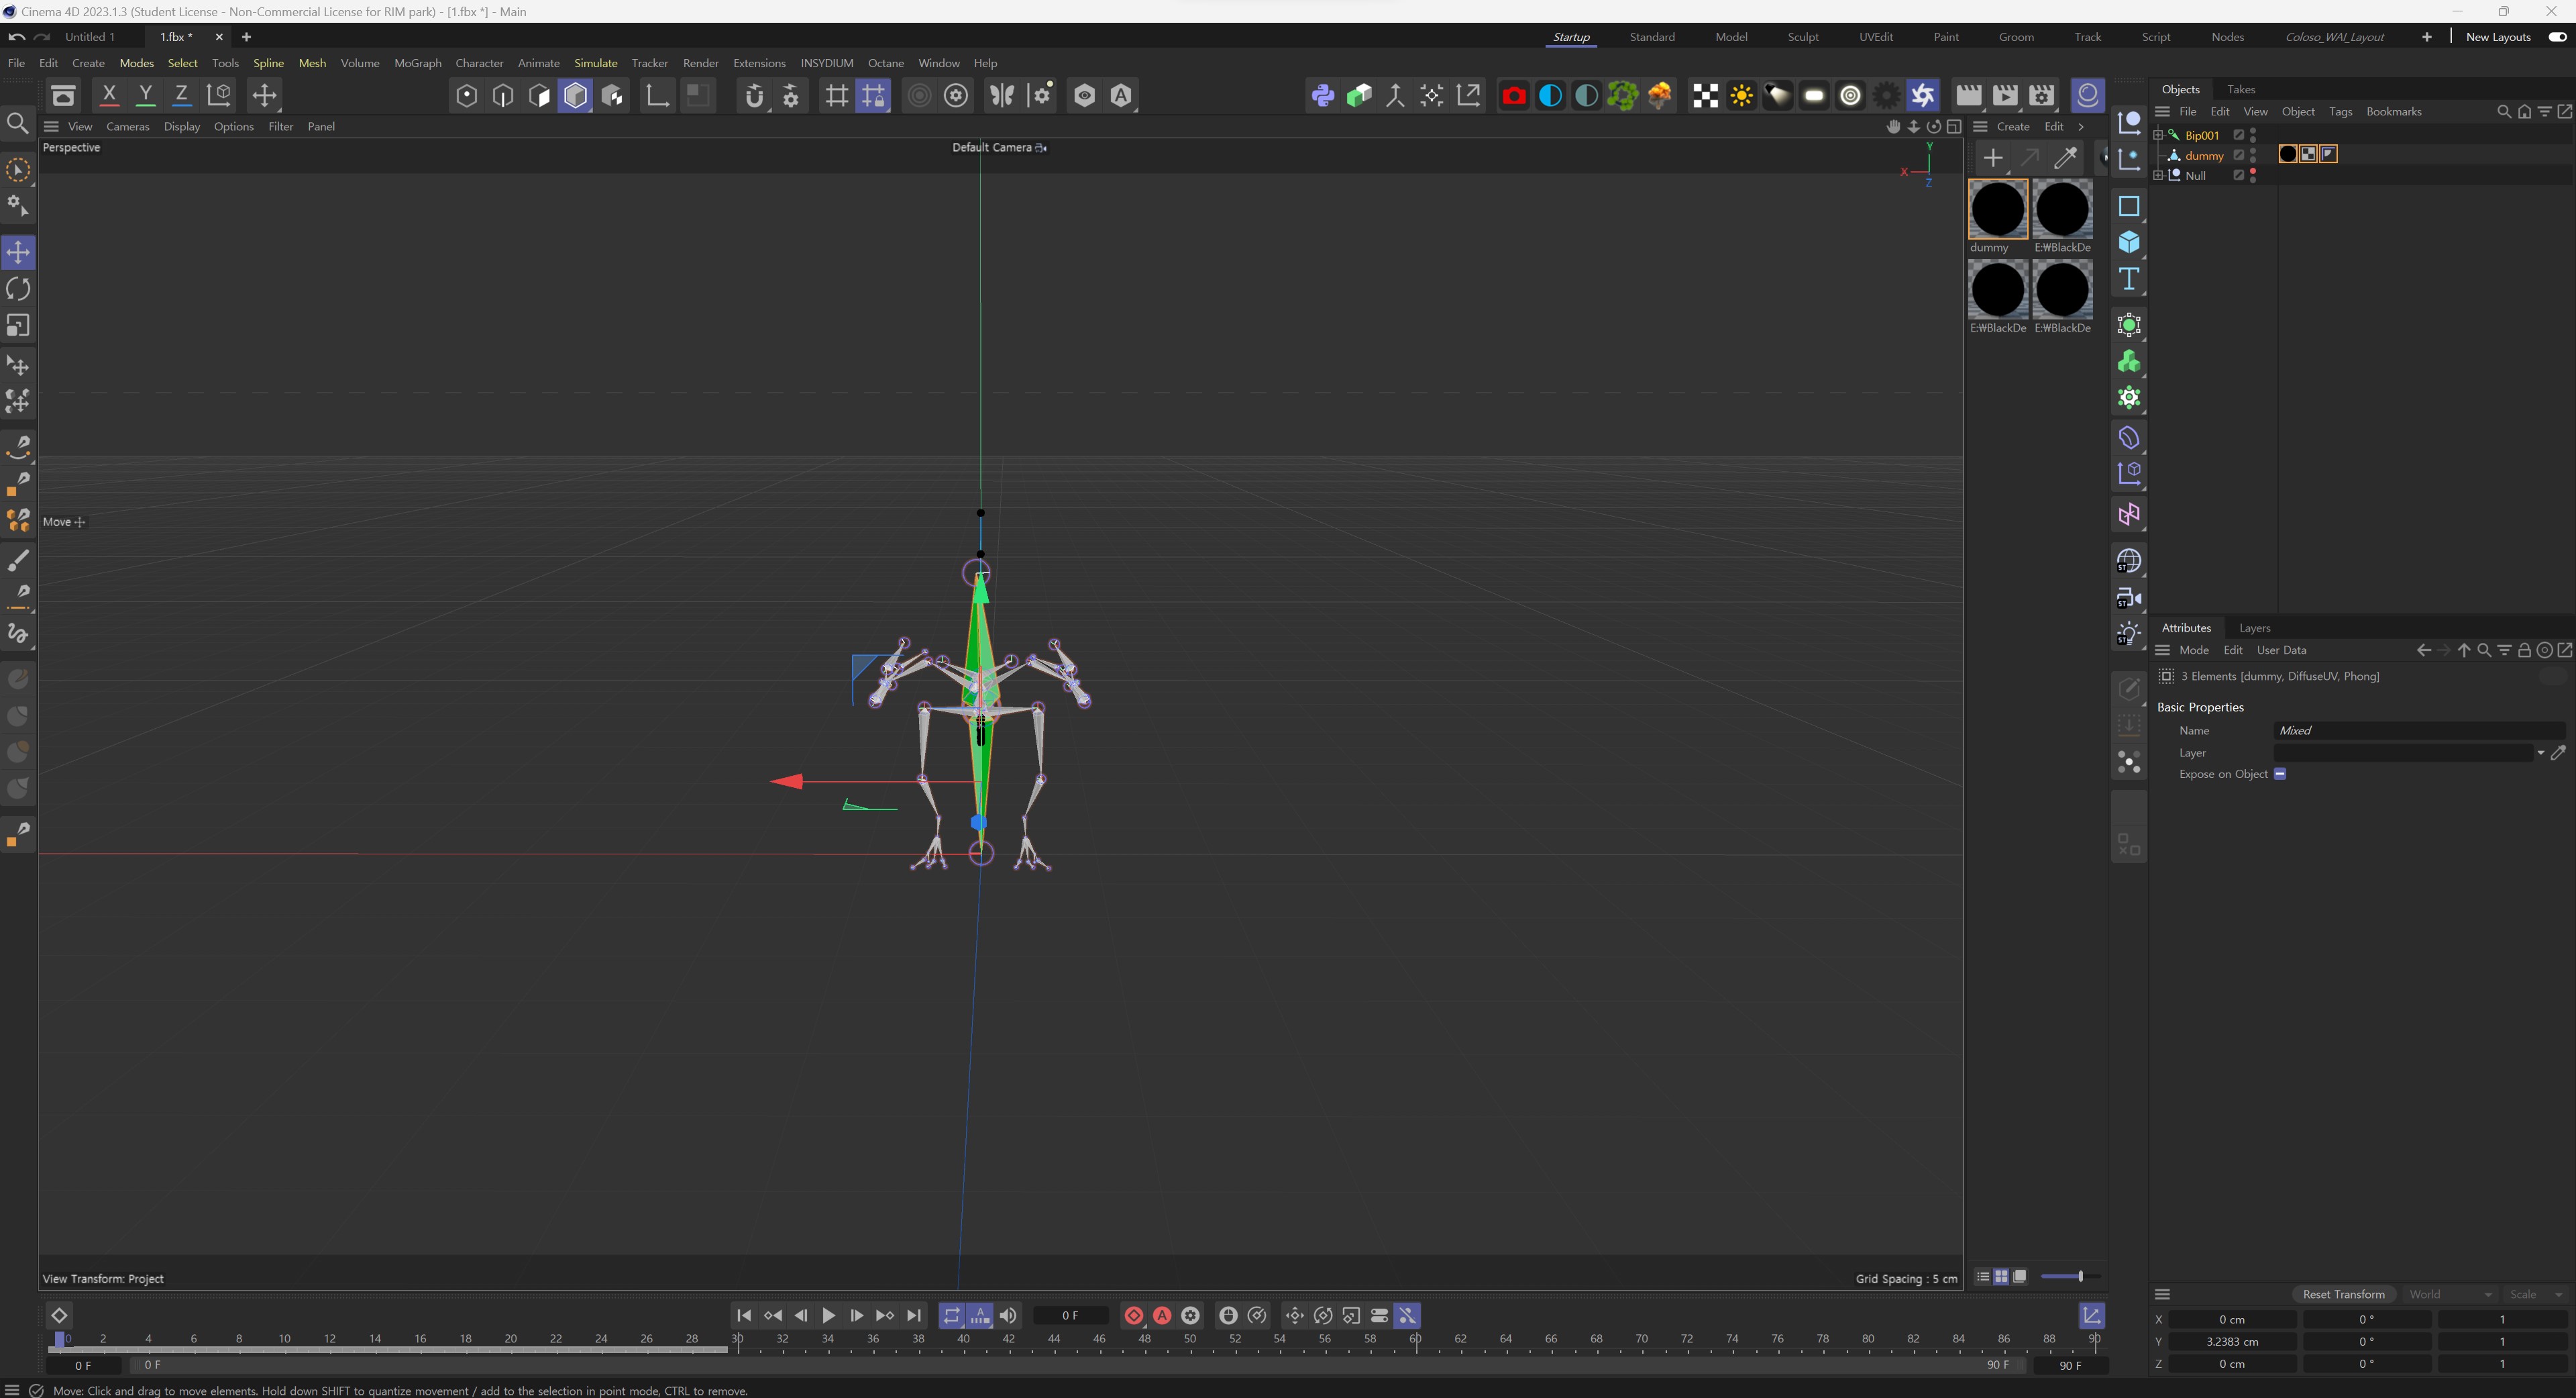Viewport: 2576px width, 1398px height.
Task: Click the sun light icon in toolbar
Action: pos(1742,95)
